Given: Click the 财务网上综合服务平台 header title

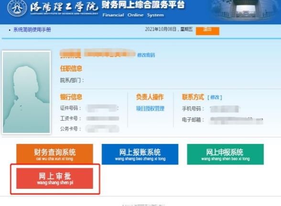Looking at the screenshot, I should click(143, 5).
